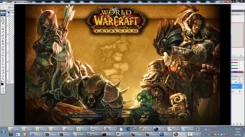Viewport: 245px width, 137px height.
Task: Switch to Bulk Rename taskbar item
Action: click(x=96, y=129)
